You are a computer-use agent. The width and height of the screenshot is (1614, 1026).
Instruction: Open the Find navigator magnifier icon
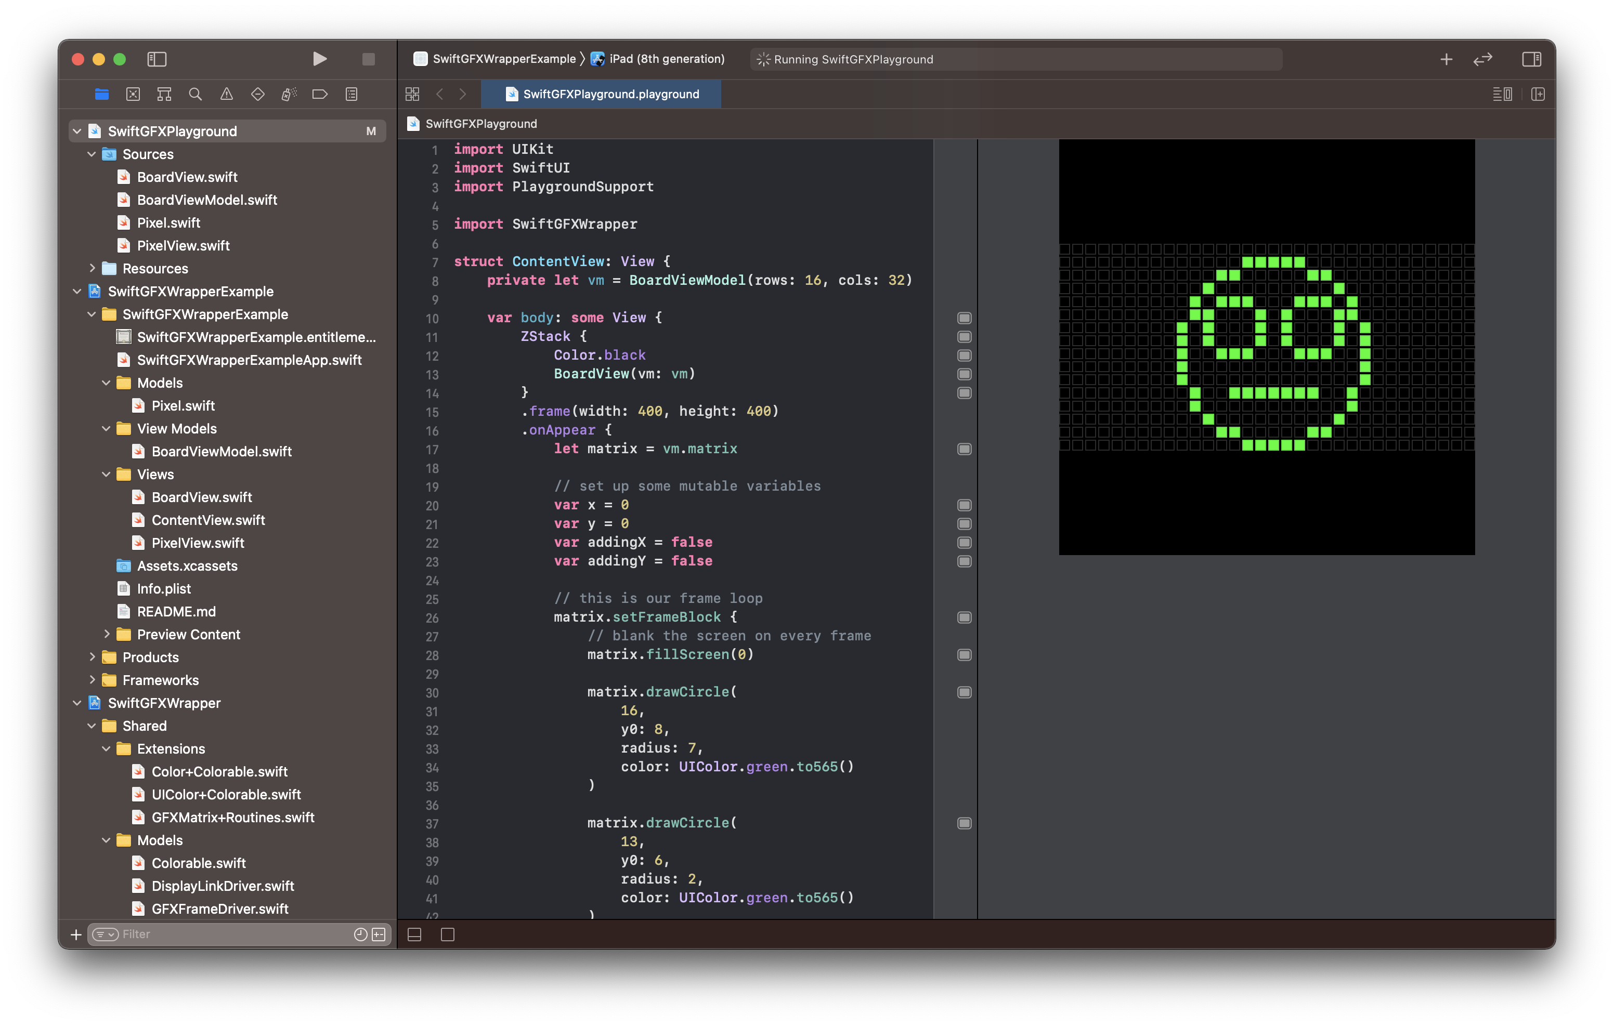click(x=195, y=95)
